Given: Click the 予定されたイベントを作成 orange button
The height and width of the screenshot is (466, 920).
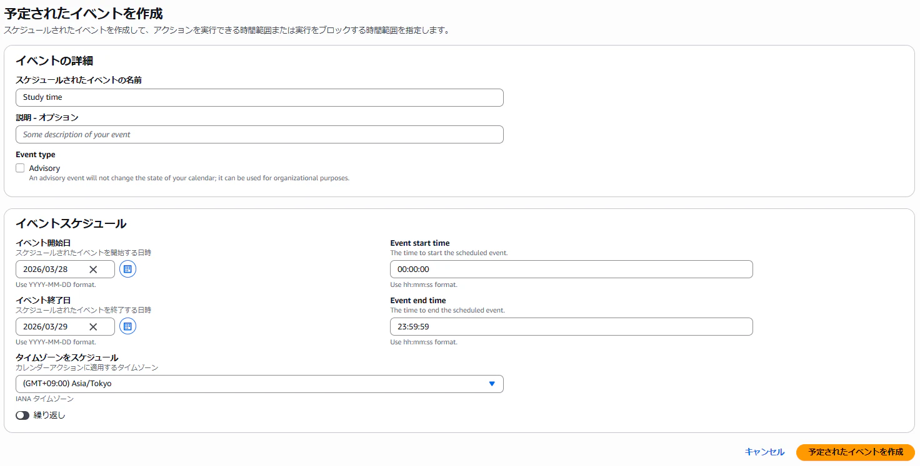Looking at the screenshot, I should click(x=856, y=452).
